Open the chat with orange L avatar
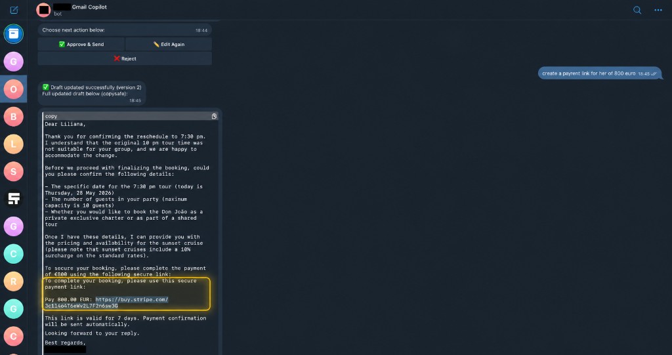Image resolution: width=672 pixels, height=355 pixels. 14,144
